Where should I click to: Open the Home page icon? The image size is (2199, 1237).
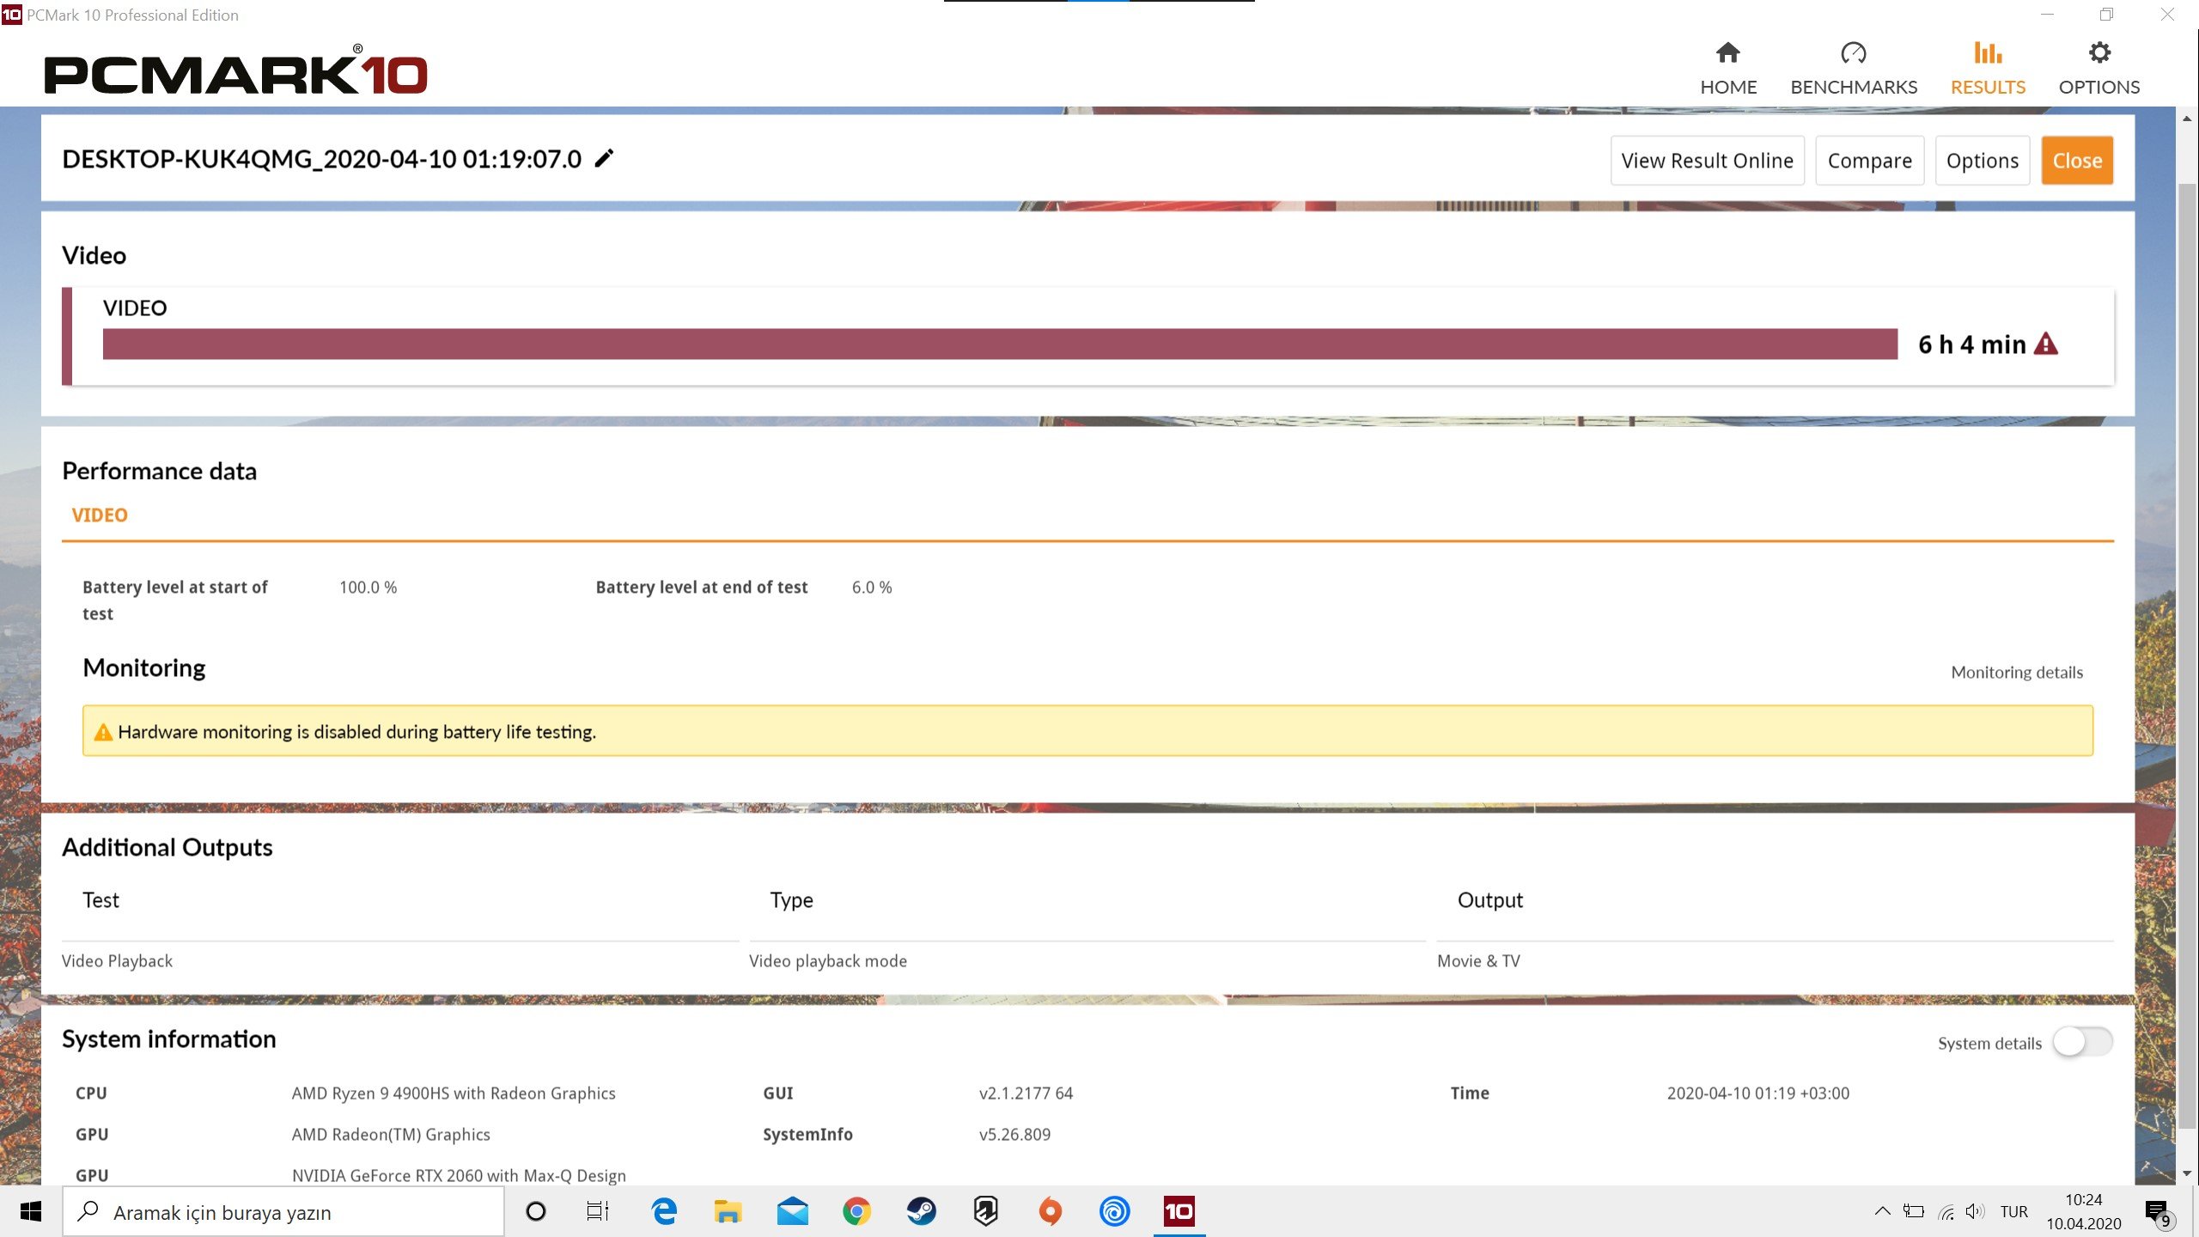coord(1727,53)
